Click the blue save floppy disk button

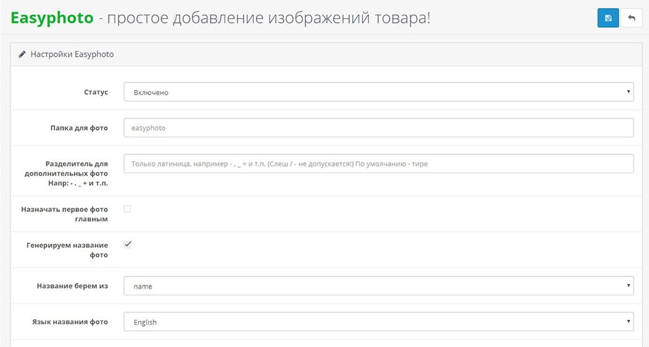[608, 18]
